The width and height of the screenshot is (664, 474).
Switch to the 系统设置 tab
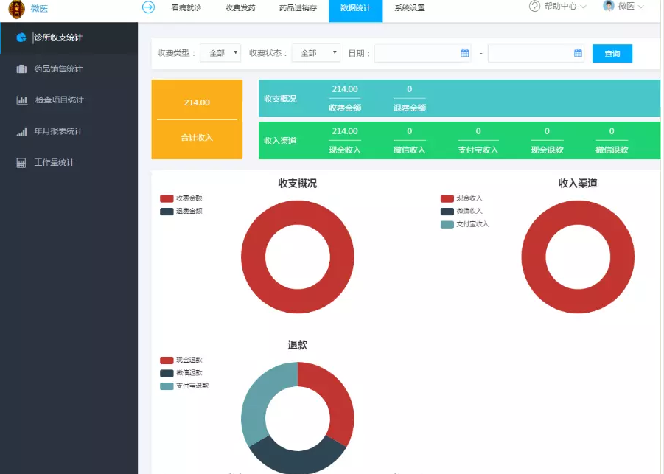coord(409,8)
